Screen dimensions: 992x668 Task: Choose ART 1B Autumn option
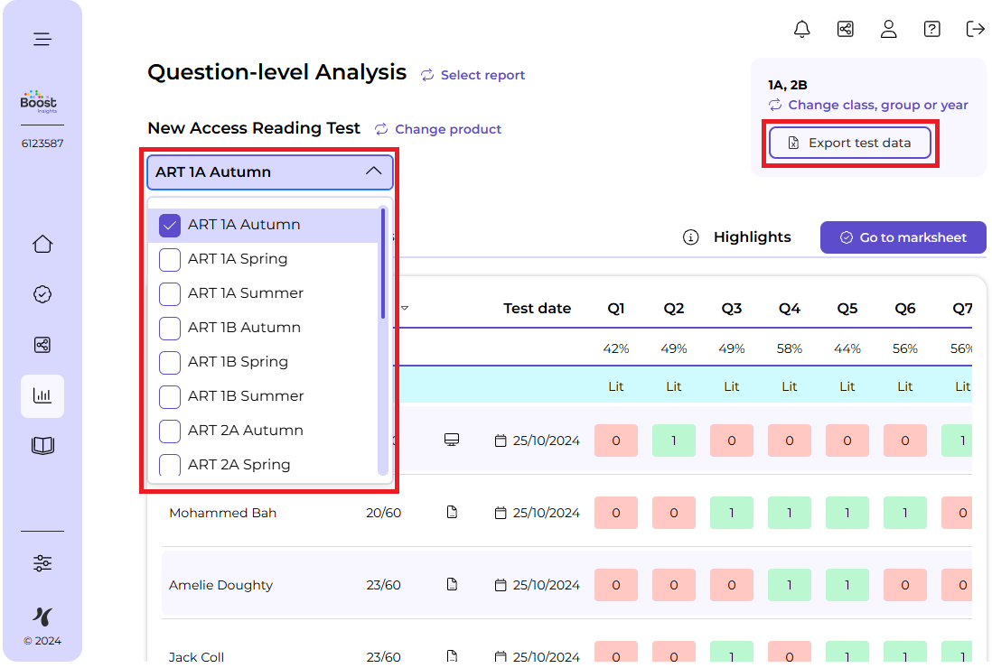(244, 328)
